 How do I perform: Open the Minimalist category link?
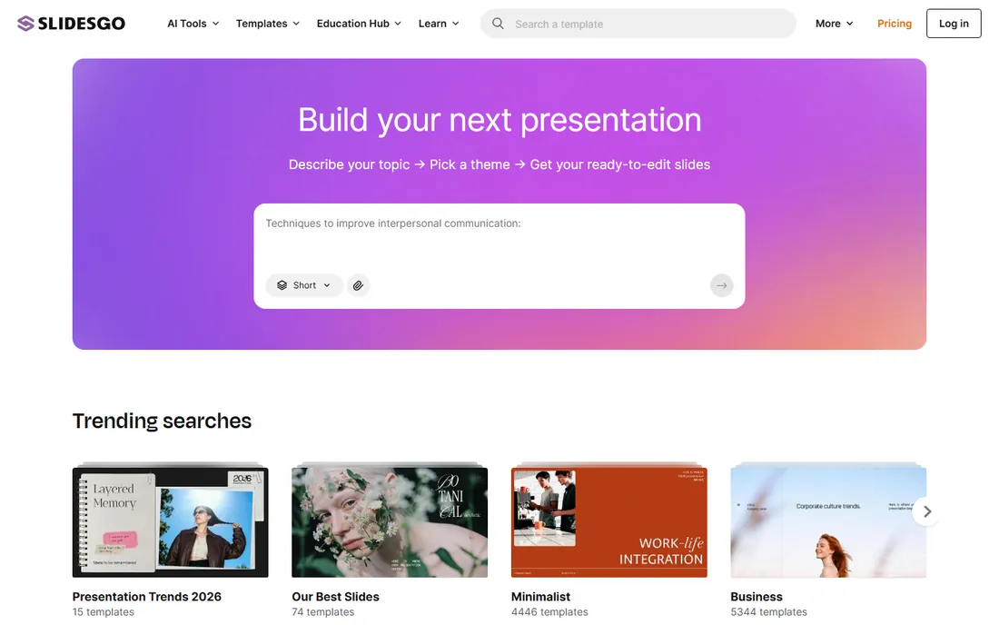pyautogui.click(x=540, y=597)
